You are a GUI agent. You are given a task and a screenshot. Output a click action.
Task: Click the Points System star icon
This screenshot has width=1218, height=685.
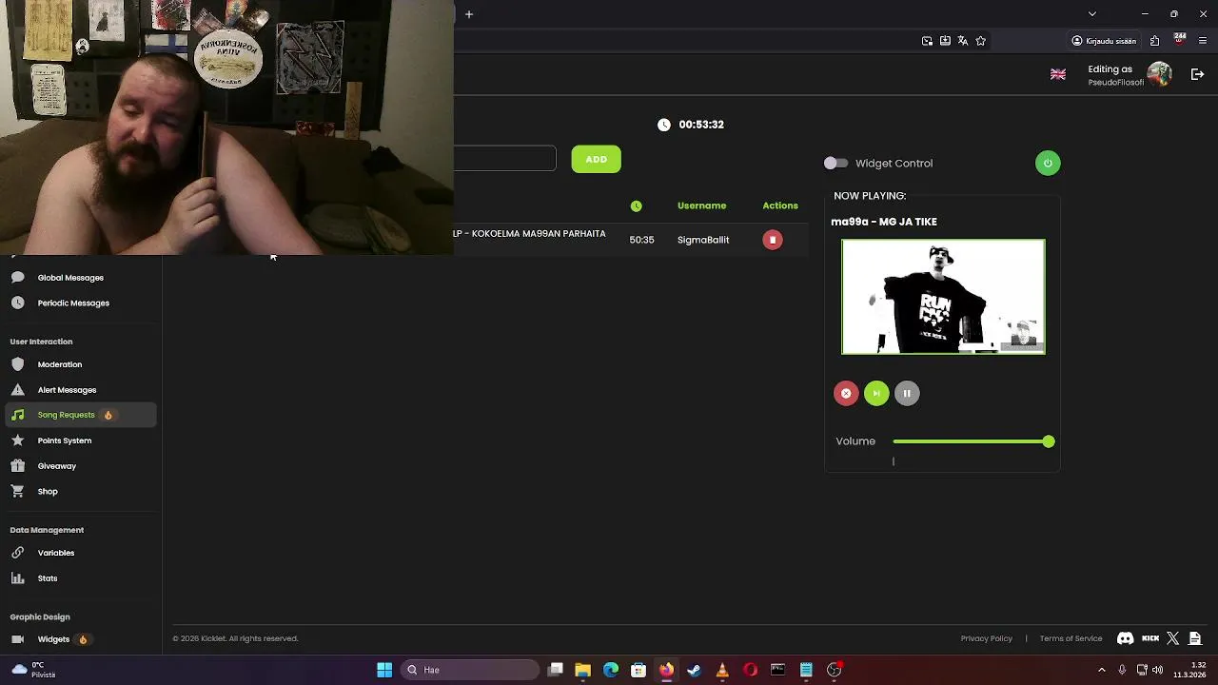click(17, 440)
